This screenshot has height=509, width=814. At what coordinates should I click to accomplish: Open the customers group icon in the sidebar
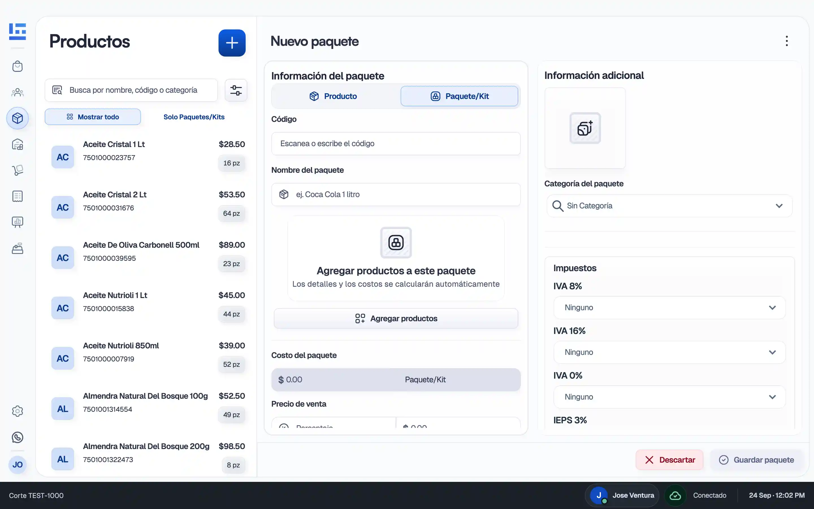[18, 92]
